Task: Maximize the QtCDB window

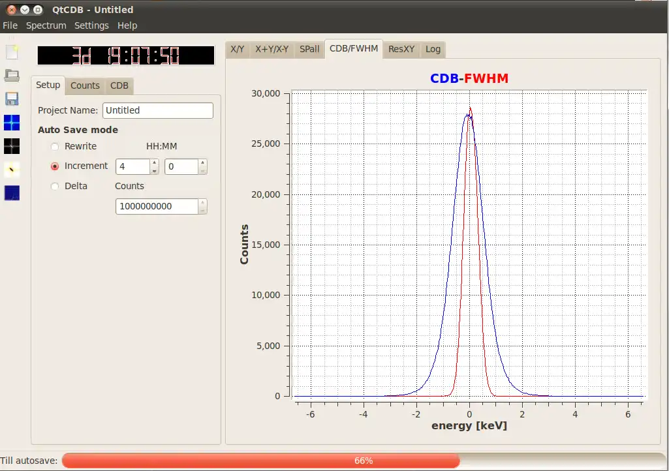Action: pyautogui.click(x=38, y=10)
